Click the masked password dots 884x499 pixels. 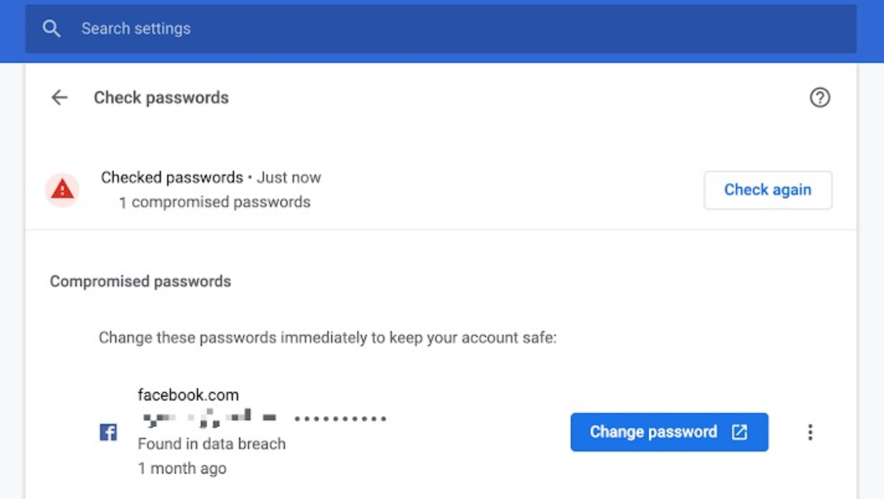(x=340, y=420)
